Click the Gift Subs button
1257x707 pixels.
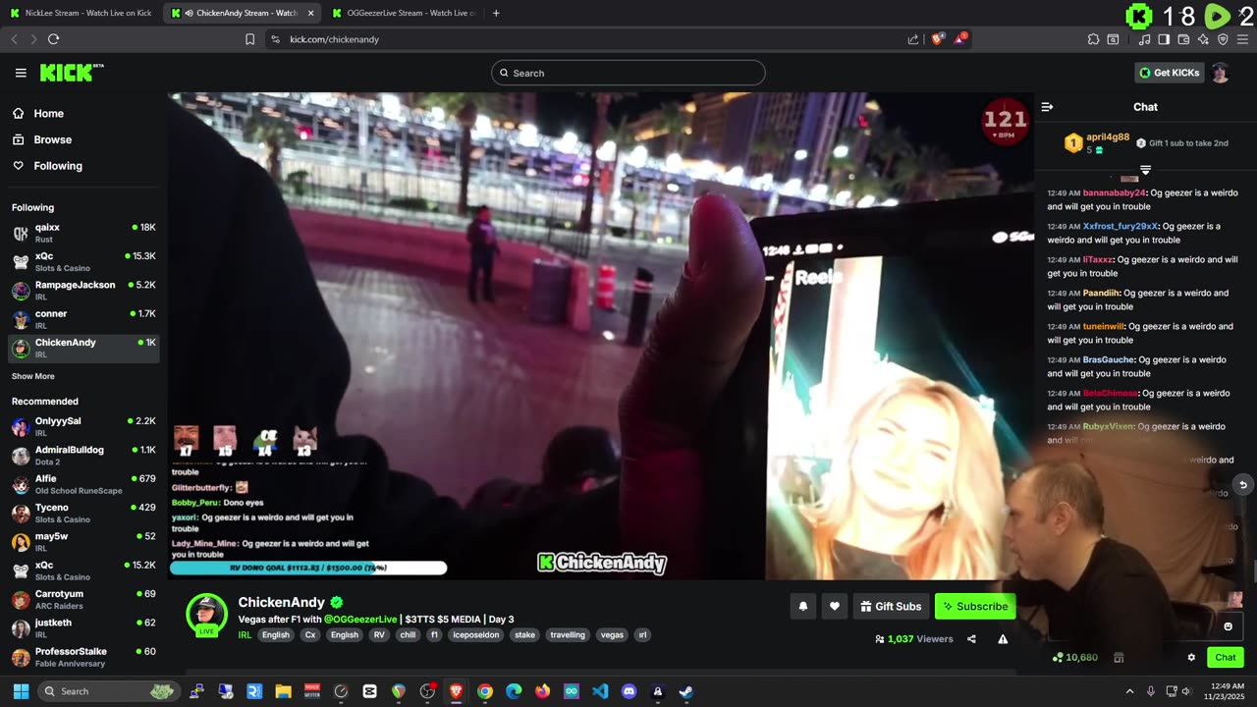point(891,606)
